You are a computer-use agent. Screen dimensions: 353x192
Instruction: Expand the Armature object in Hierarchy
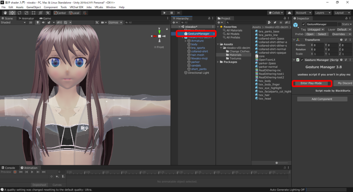pos(186,41)
